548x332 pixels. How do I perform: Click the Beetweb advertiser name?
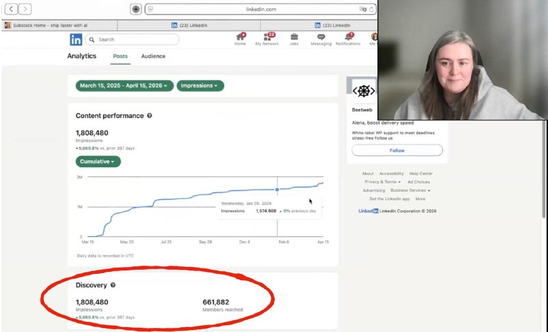pos(362,110)
